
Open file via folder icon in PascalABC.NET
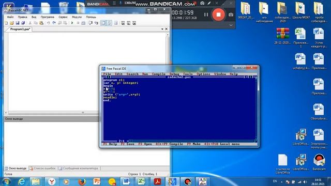coord(12,23)
